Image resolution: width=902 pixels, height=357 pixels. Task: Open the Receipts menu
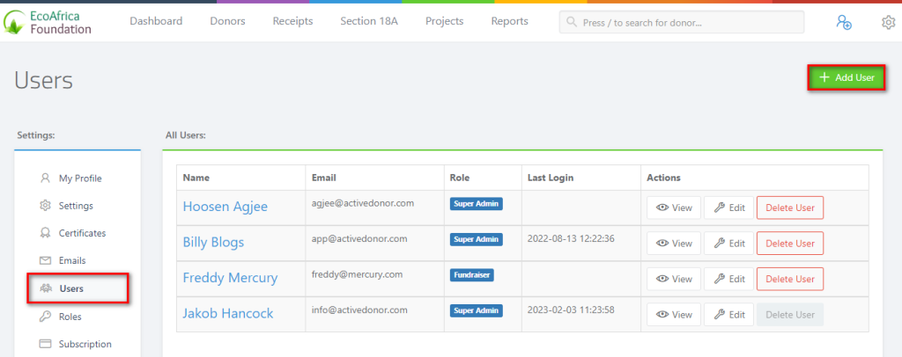(292, 21)
